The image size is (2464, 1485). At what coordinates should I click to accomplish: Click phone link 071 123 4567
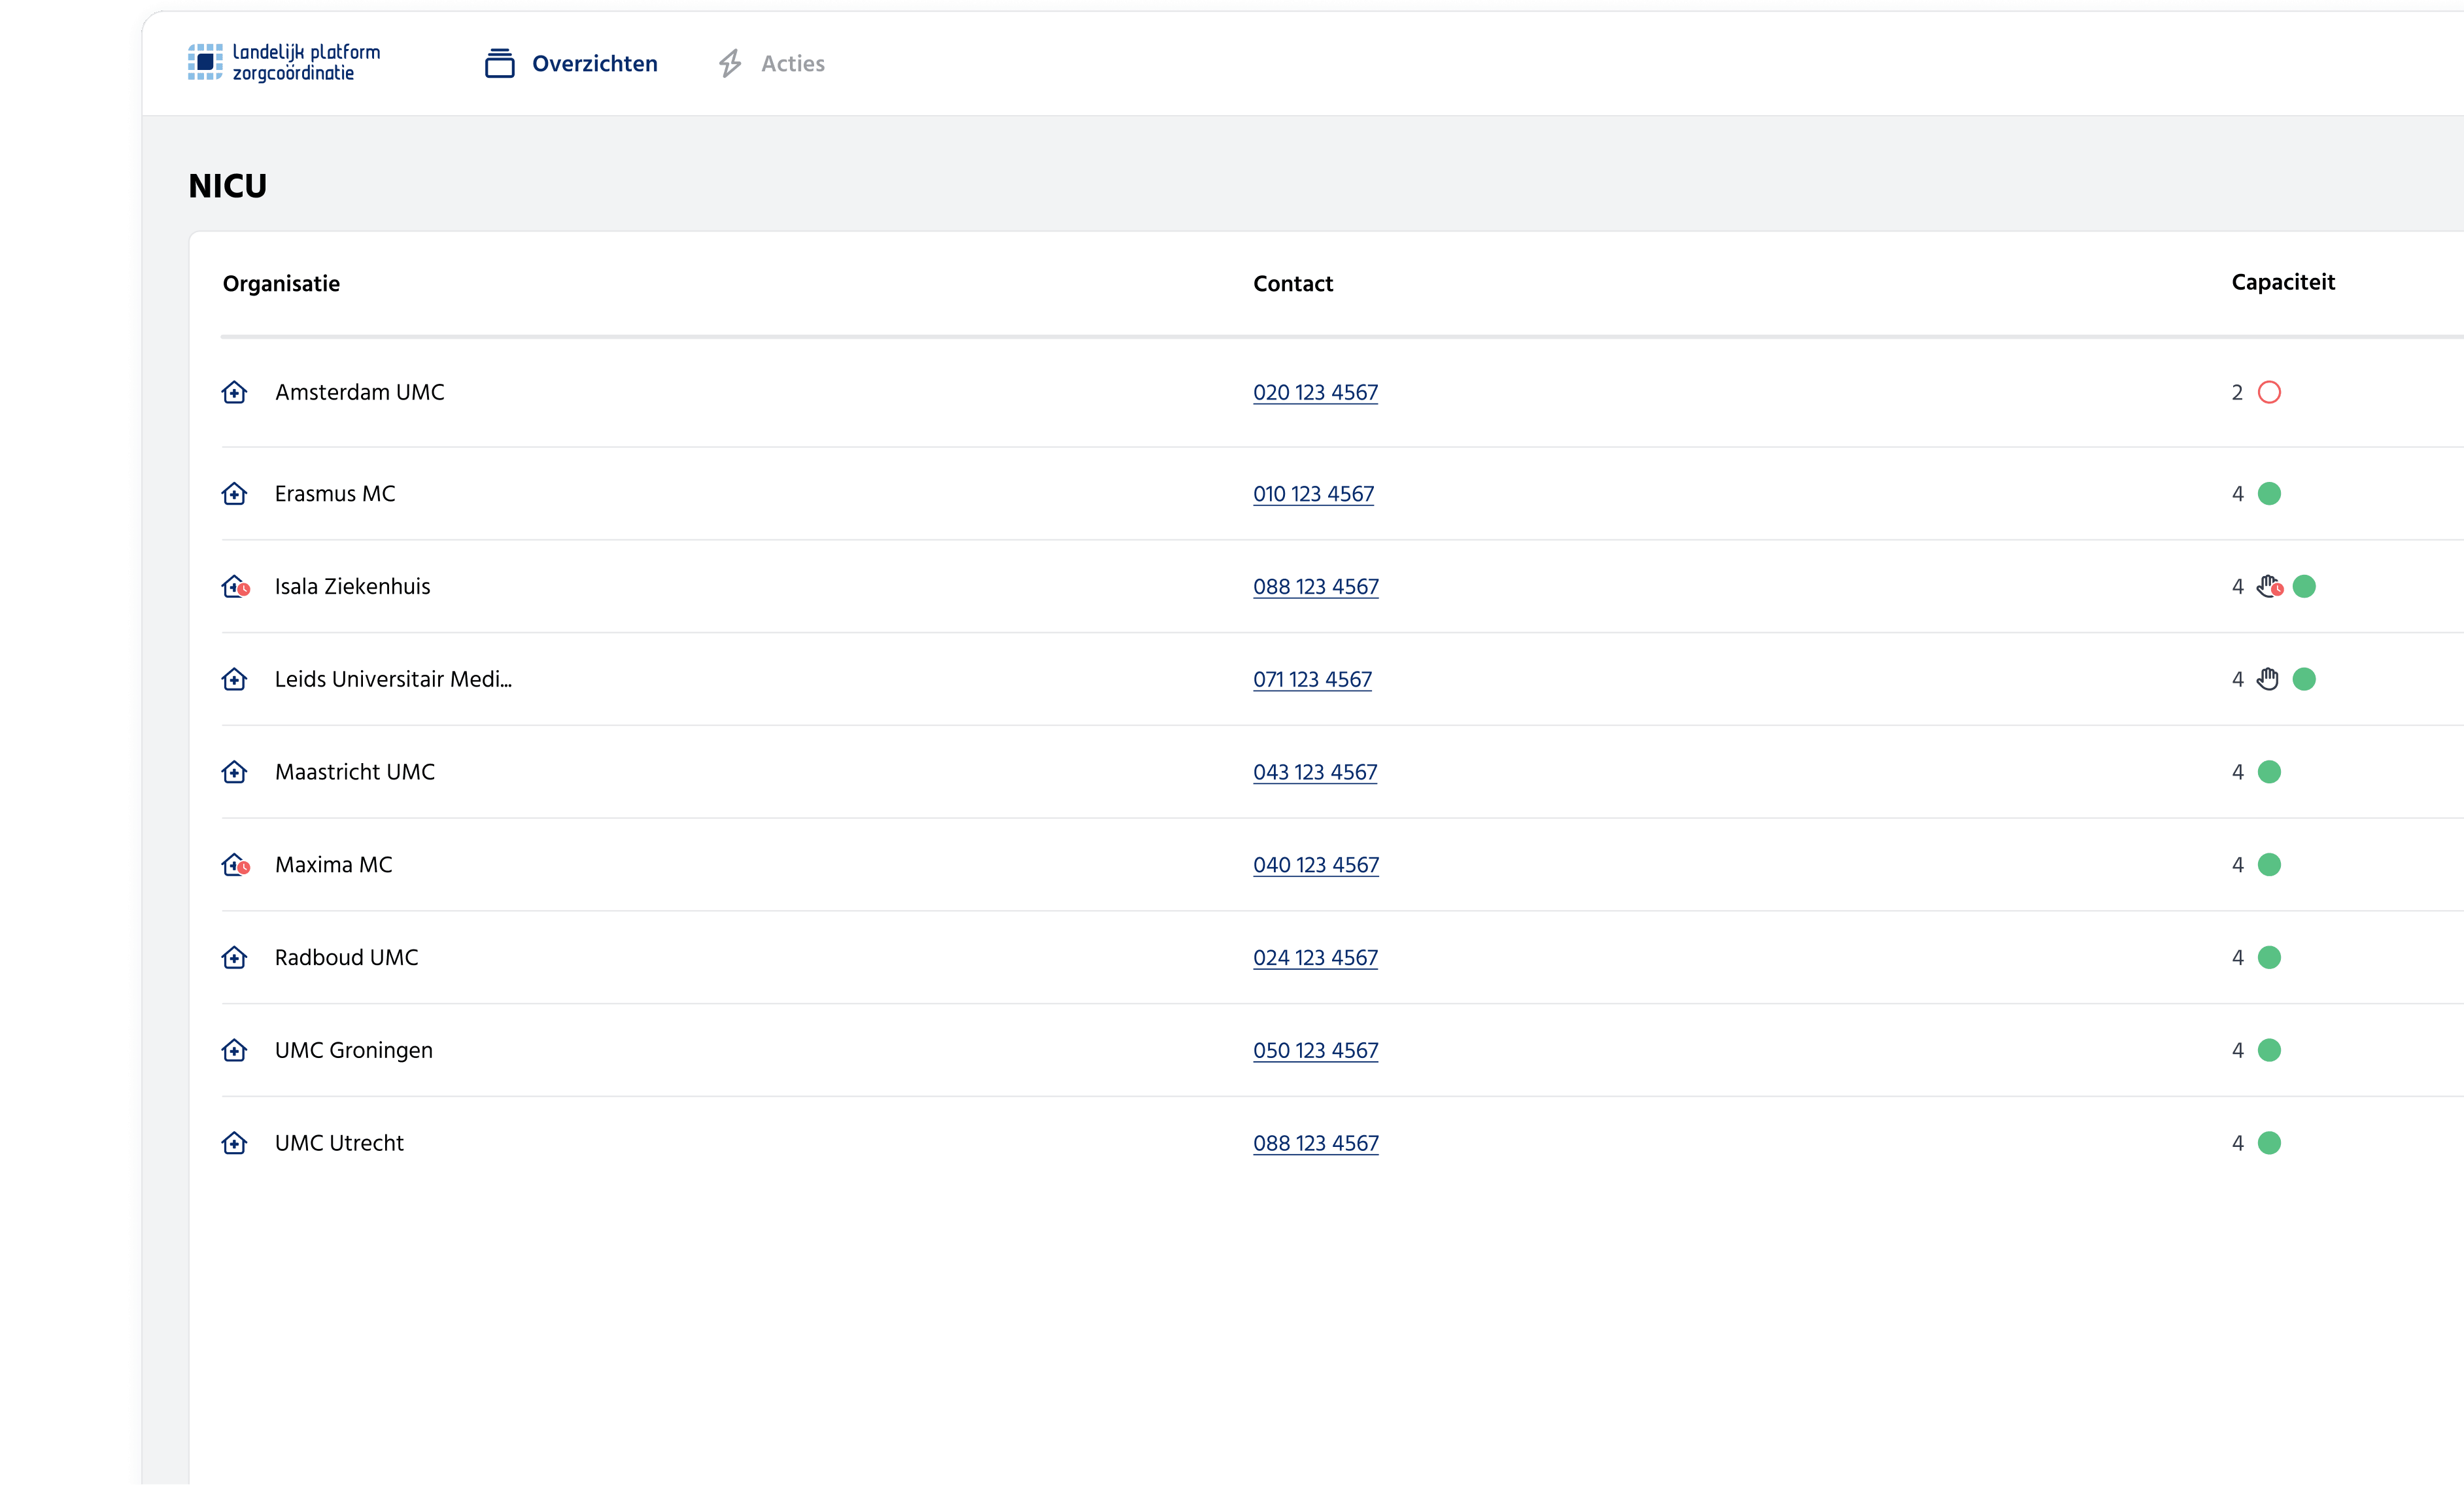(x=1312, y=679)
